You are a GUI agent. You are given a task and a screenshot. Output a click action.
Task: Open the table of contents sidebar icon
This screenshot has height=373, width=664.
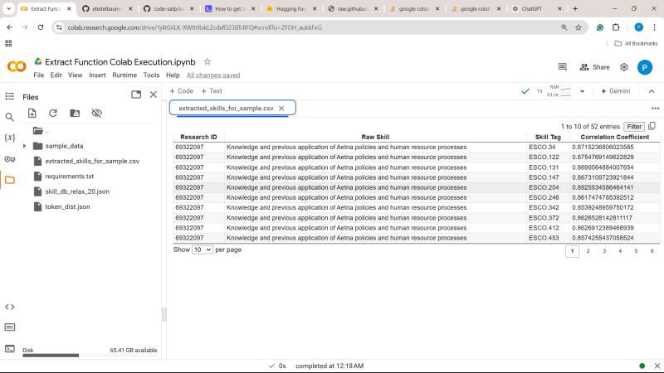(x=10, y=96)
